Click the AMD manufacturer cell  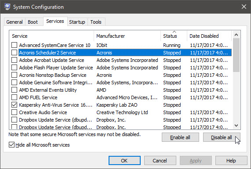[102, 90]
